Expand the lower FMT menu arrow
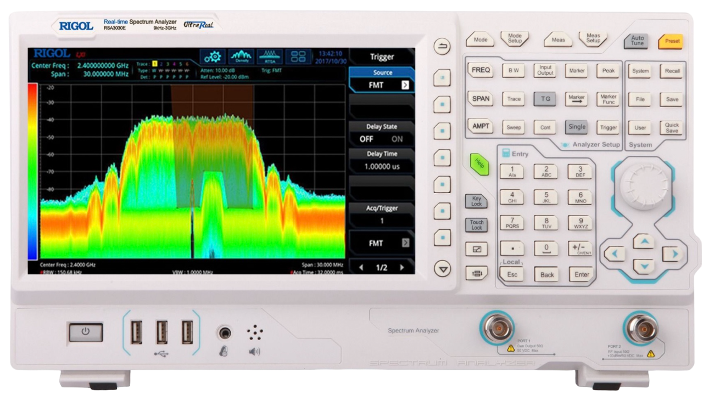 pyautogui.click(x=405, y=243)
